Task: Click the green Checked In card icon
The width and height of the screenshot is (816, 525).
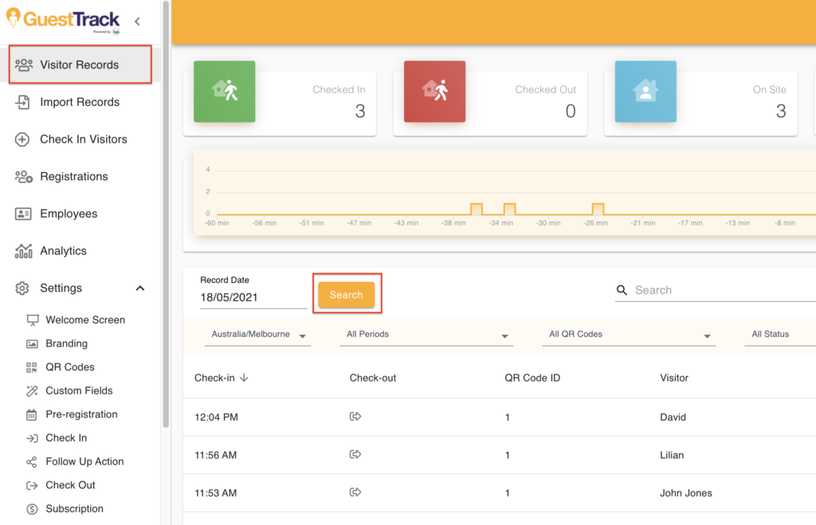Action: (x=224, y=92)
